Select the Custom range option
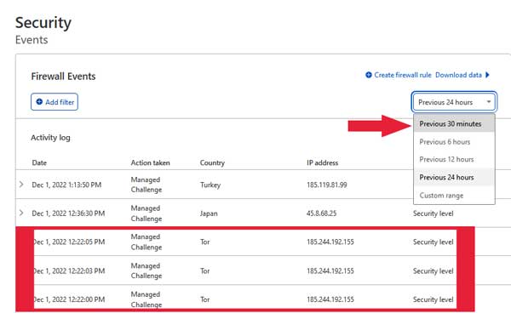Image resolution: width=511 pixels, height=313 pixels. 454,196
